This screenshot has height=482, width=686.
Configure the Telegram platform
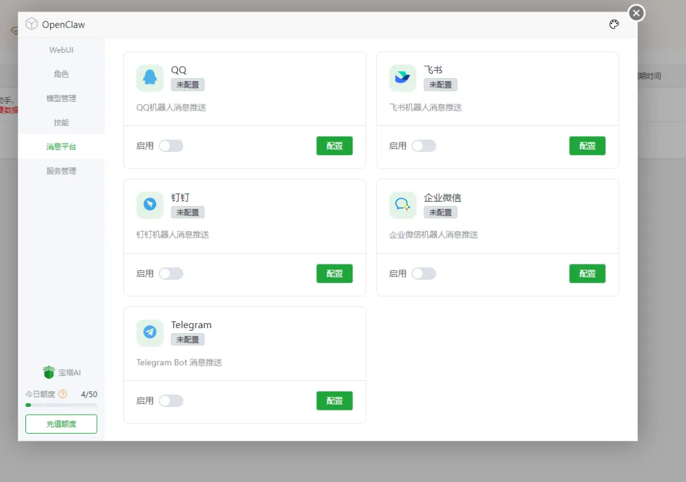[x=334, y=401]
